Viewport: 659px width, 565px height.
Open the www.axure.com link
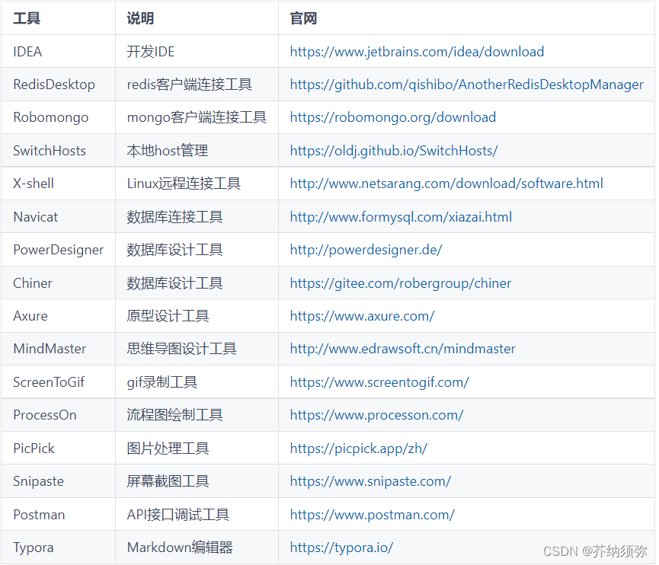pyautogui.click(x=363, y=316)
